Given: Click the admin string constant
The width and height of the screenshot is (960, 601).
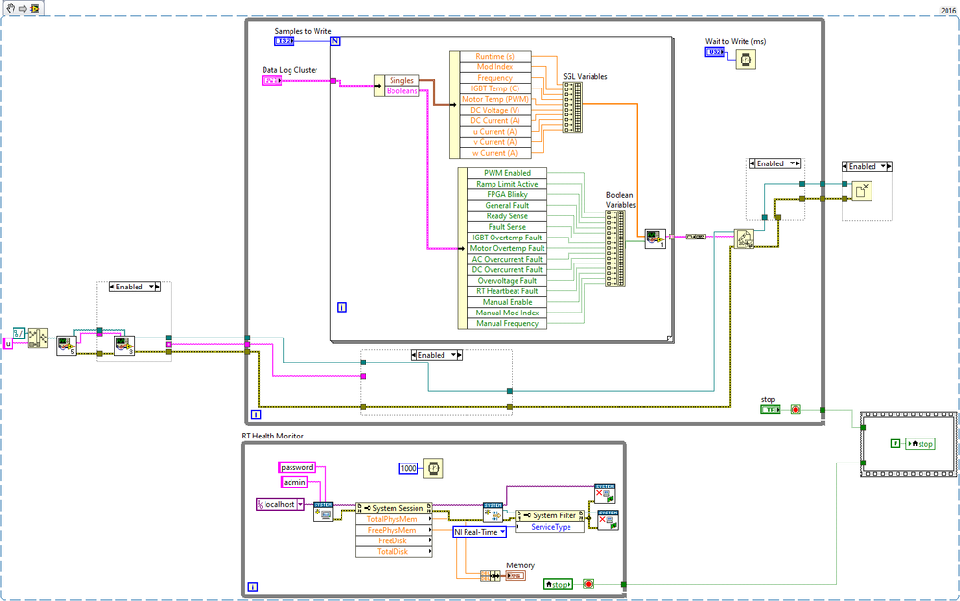Looking at the screenshot, I should [x=294, y=483].
